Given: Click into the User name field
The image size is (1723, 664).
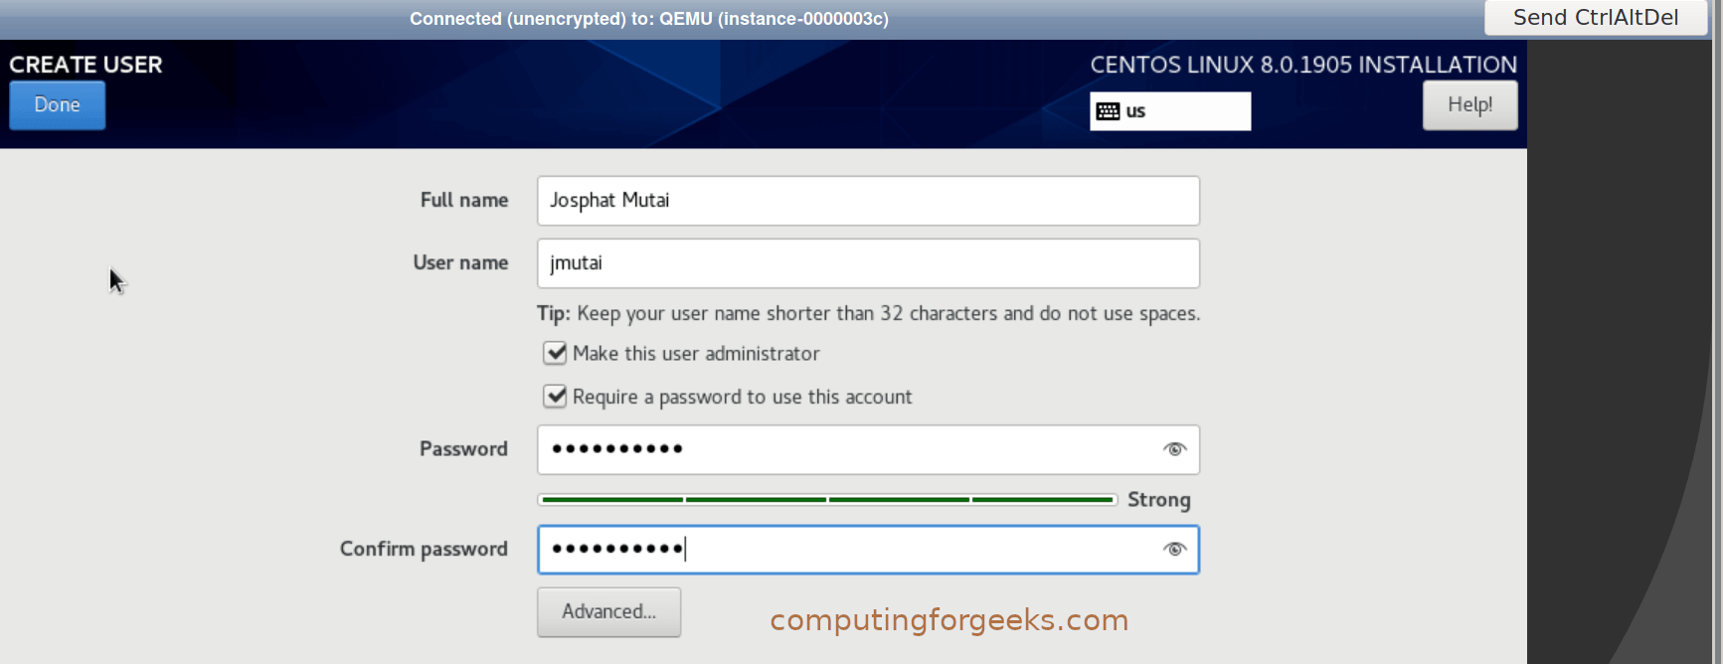Looking at the screenshot, I should tap(867, 263).
